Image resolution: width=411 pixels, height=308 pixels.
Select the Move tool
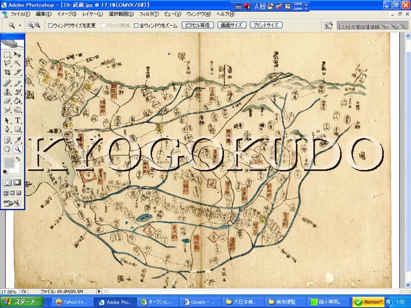click(18, 55)
